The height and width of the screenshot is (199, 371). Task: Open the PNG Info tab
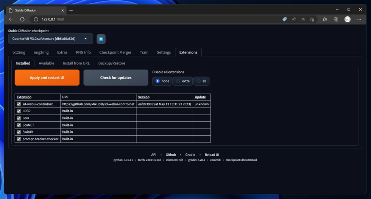pyautogui.click(x=83, y=52)
